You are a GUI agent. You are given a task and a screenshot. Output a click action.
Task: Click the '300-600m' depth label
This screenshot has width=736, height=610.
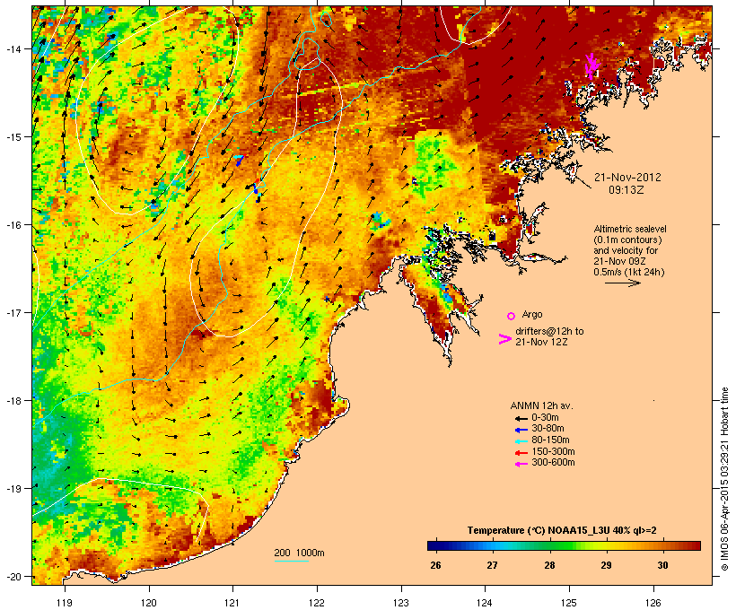tap(553, 463)
